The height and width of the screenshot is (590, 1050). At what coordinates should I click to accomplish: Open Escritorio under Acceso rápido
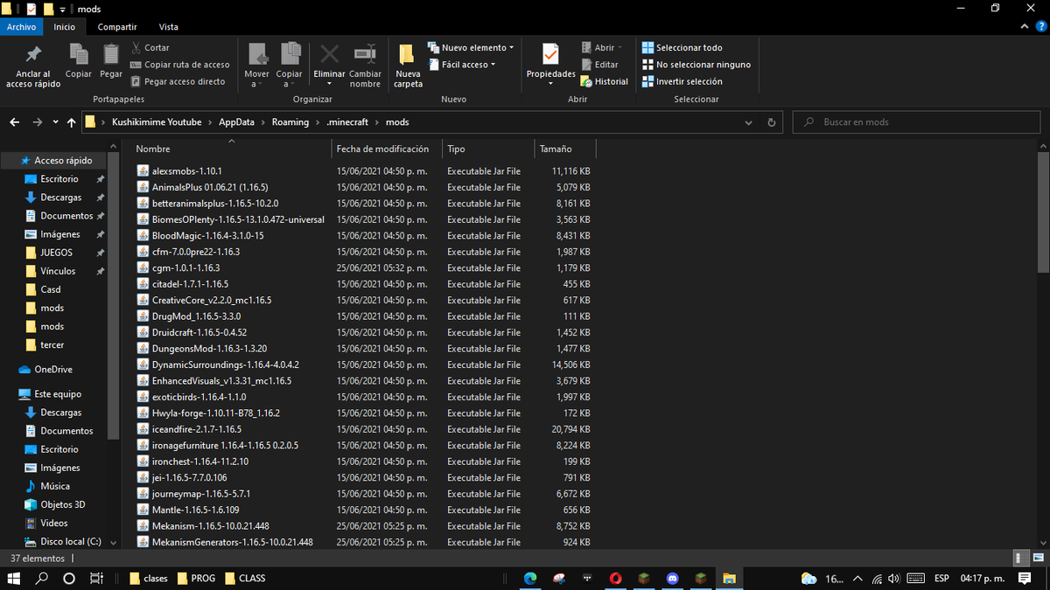coord(59,179)
